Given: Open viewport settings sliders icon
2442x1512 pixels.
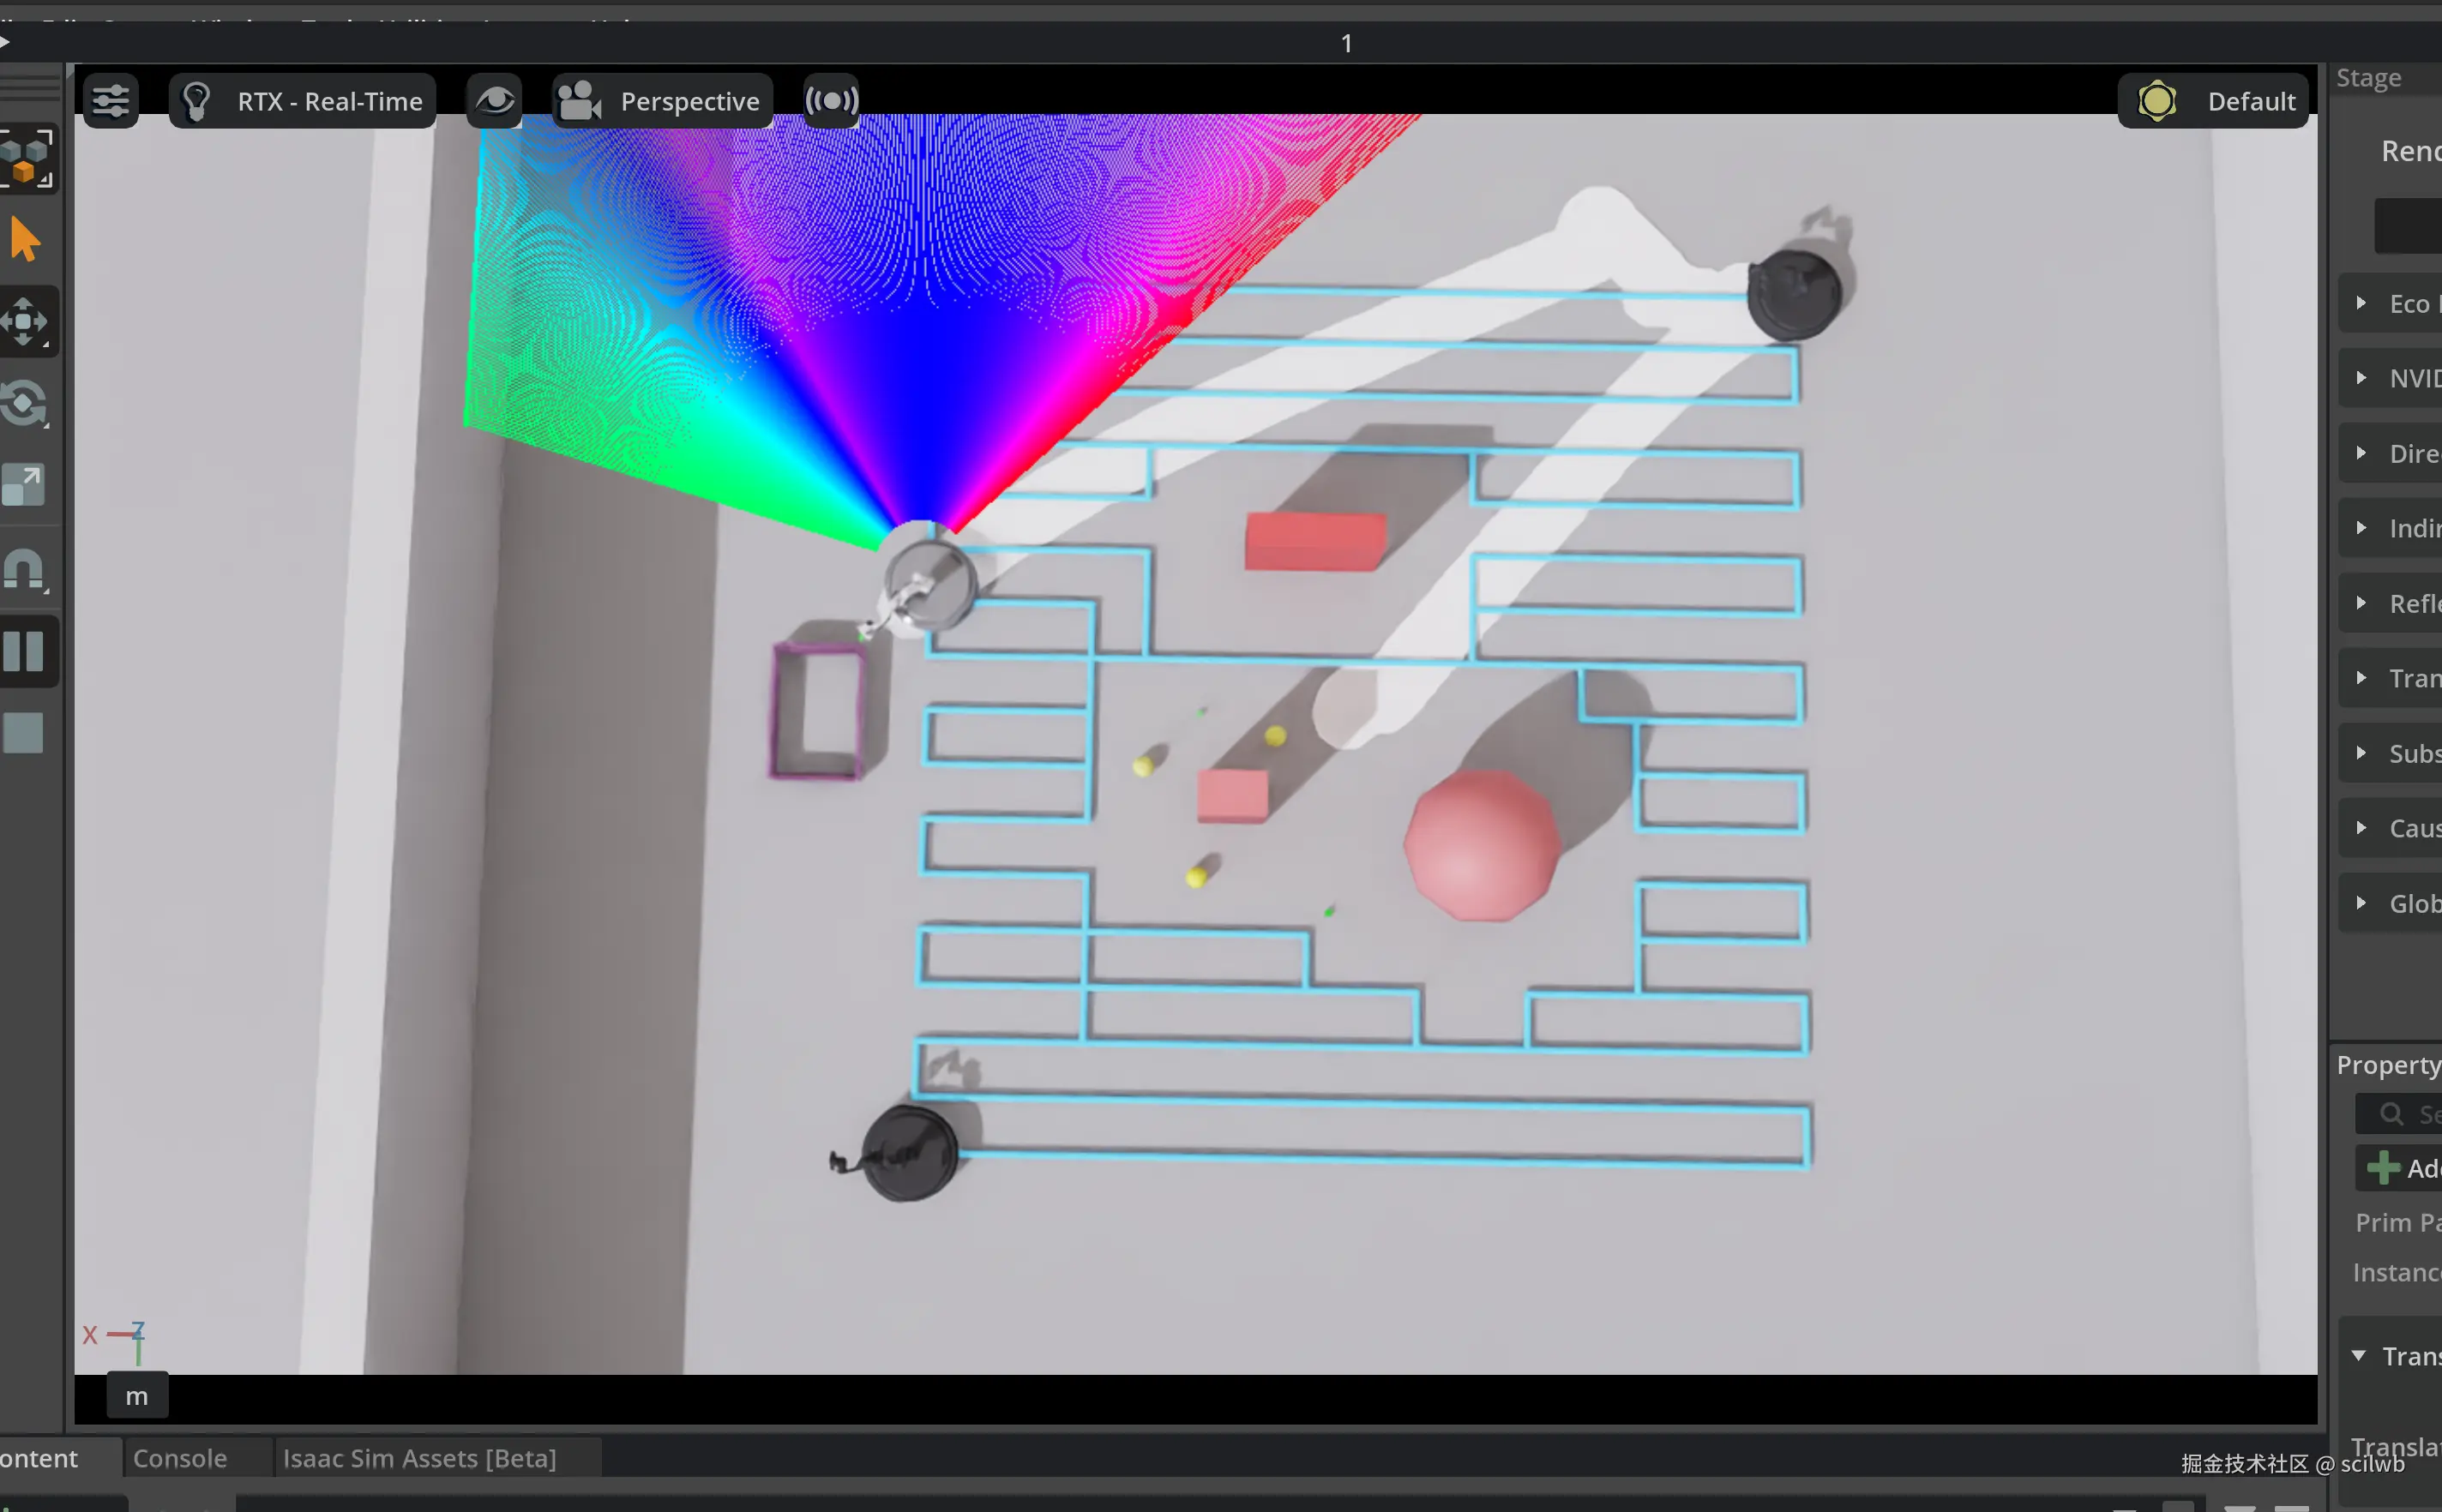Looking at the screenshot, I should [111, 101].
